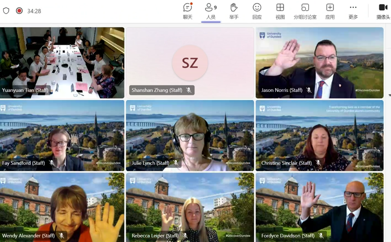The width and height of the screenshot is (391, 242).
Task: Click muted mic icon beside Julie Lynch
Action: click(x=175, y=163)
